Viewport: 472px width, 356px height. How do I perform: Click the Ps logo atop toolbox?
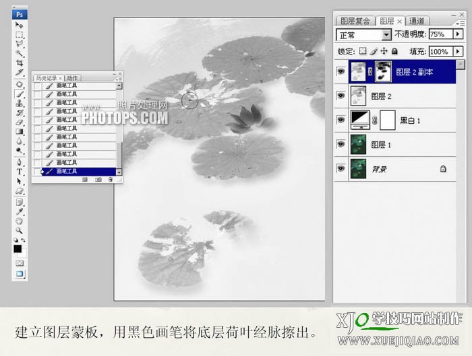(x=20, y=14)
